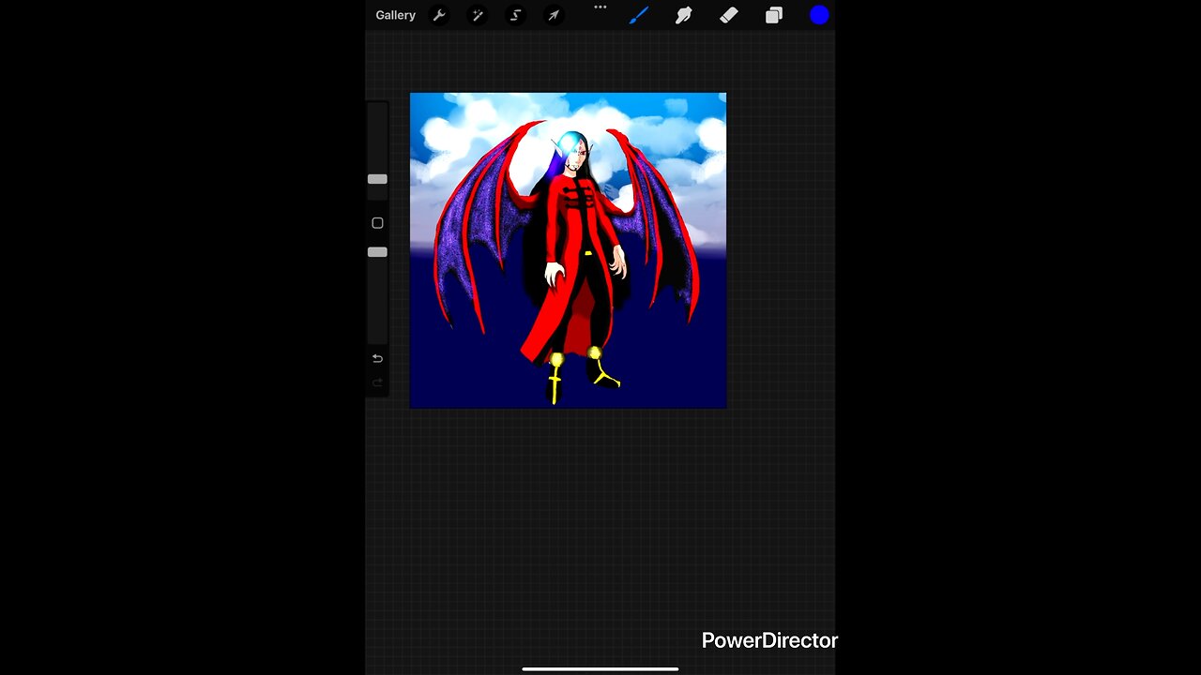
Task: Select the Brush tool
Action: 639,15
